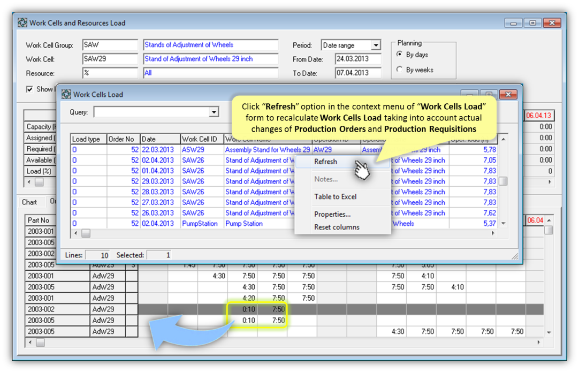Click the Stand of Adjustment of Wheels 29 inch field
Screen dimensions: 579x373
[x=210, y=59]
